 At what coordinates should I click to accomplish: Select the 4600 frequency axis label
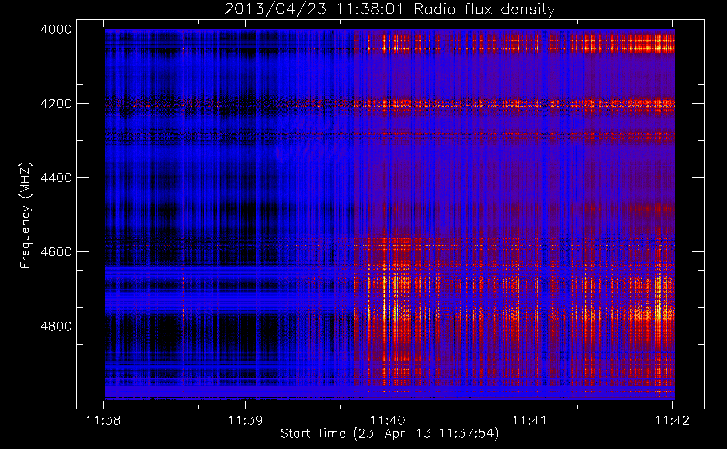pos(56,252)
